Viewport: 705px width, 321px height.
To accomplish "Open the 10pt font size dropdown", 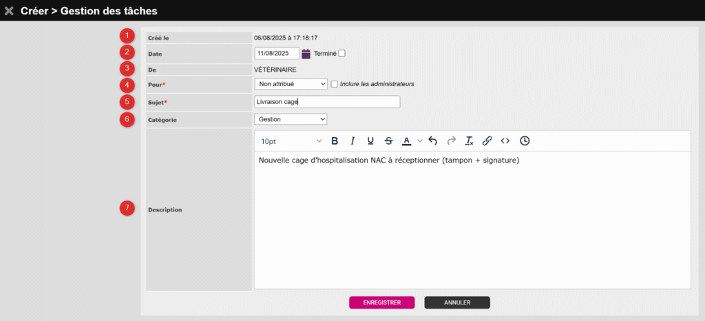I will point(291,141).
